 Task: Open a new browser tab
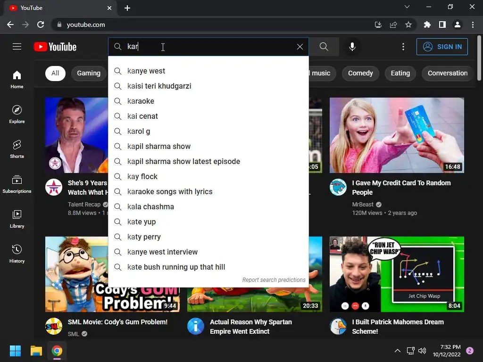[x=127, y=8]
